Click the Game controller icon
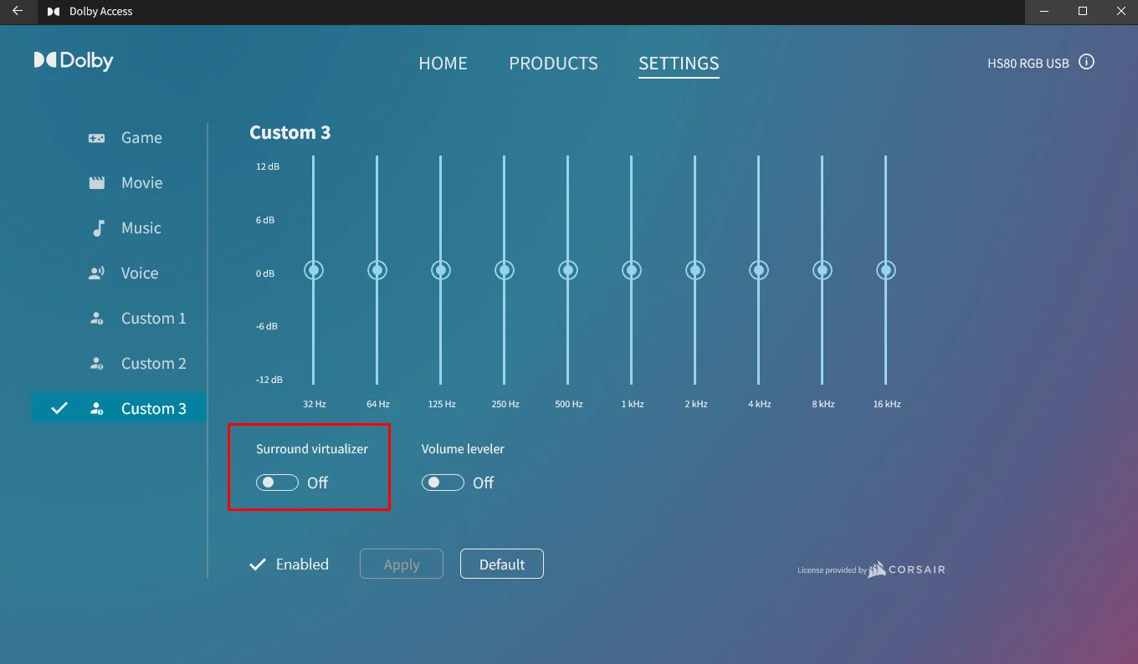 [x=97, y=138]
